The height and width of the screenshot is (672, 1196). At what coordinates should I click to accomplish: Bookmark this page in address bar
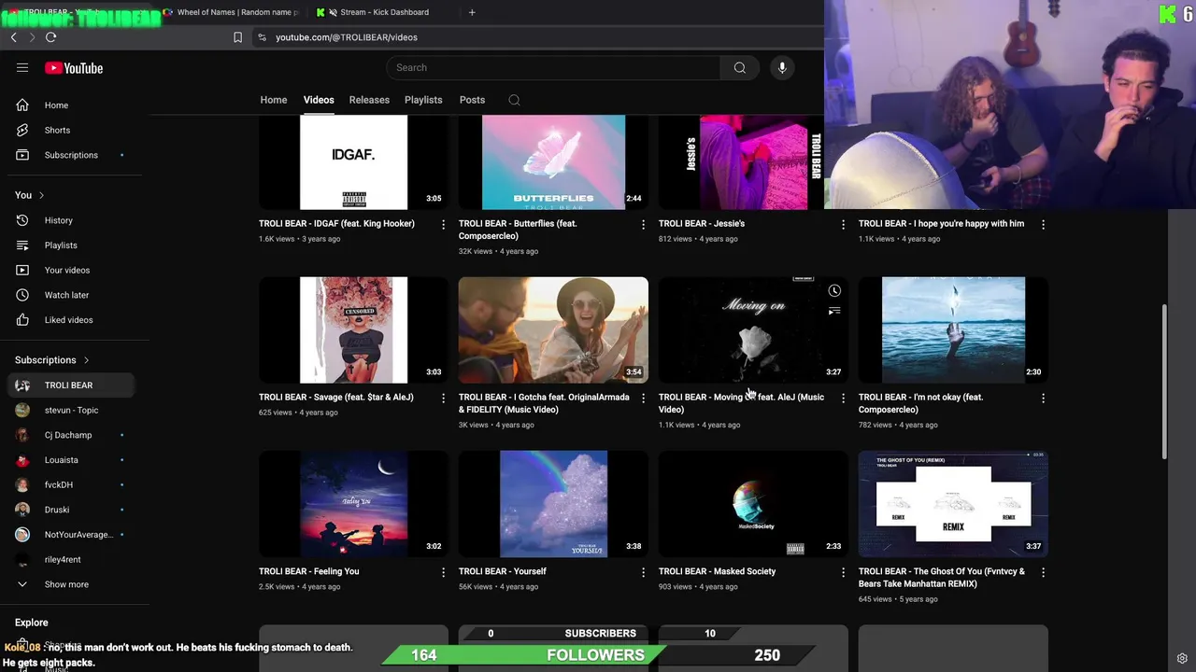237,37
